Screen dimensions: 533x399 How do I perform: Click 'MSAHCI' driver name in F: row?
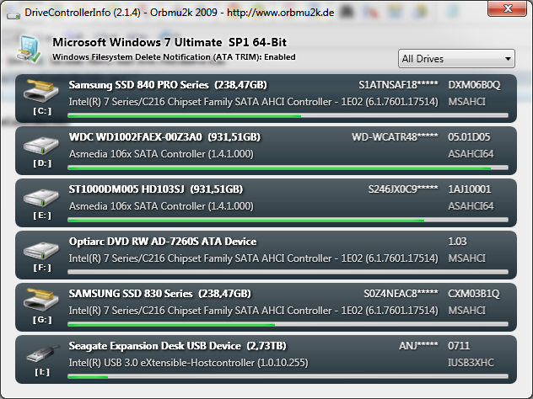coord(466,258)
